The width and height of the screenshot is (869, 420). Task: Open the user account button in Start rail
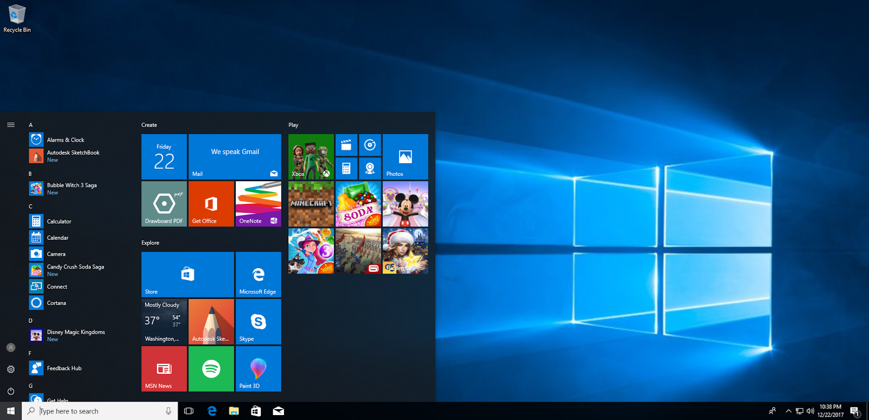11,347
